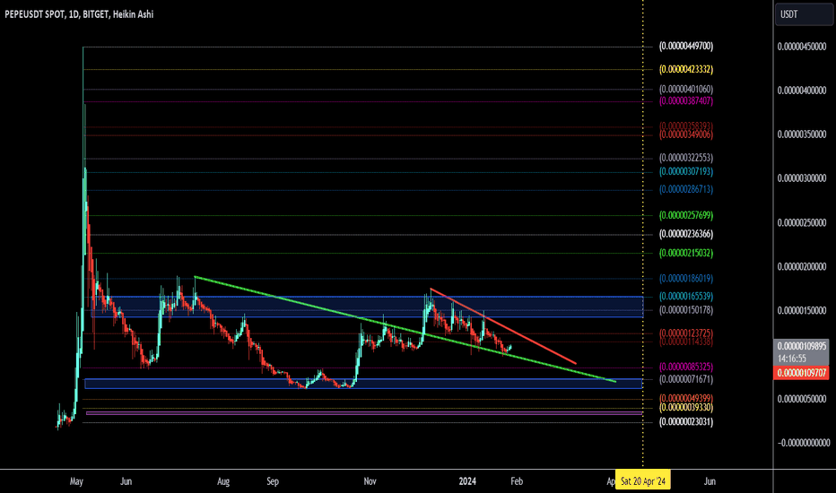This screenshot has height=493, width=836.
Task: Click the cyan fib label 0.00000165539
Action: (x=685, y=296)
